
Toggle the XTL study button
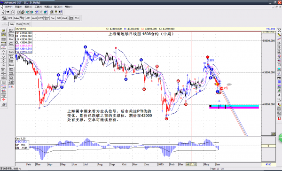[11, 86]
